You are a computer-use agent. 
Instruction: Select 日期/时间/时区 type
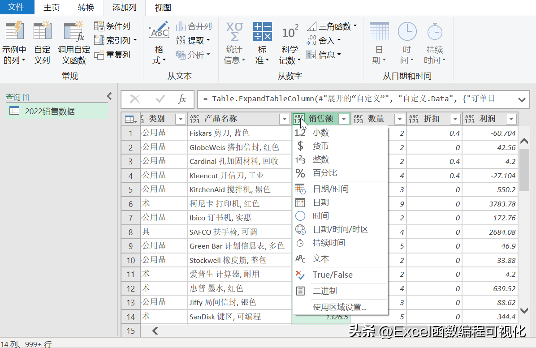pos(341,229)
